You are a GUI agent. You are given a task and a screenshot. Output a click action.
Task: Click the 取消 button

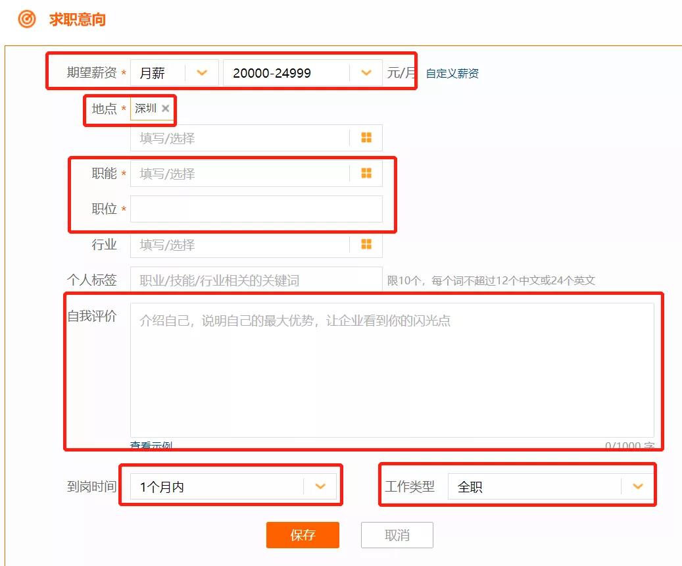[x=397, y=535]
